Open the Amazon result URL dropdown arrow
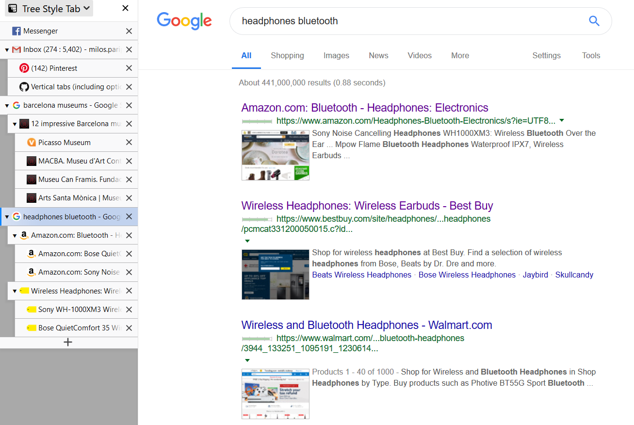 [562, 120]
